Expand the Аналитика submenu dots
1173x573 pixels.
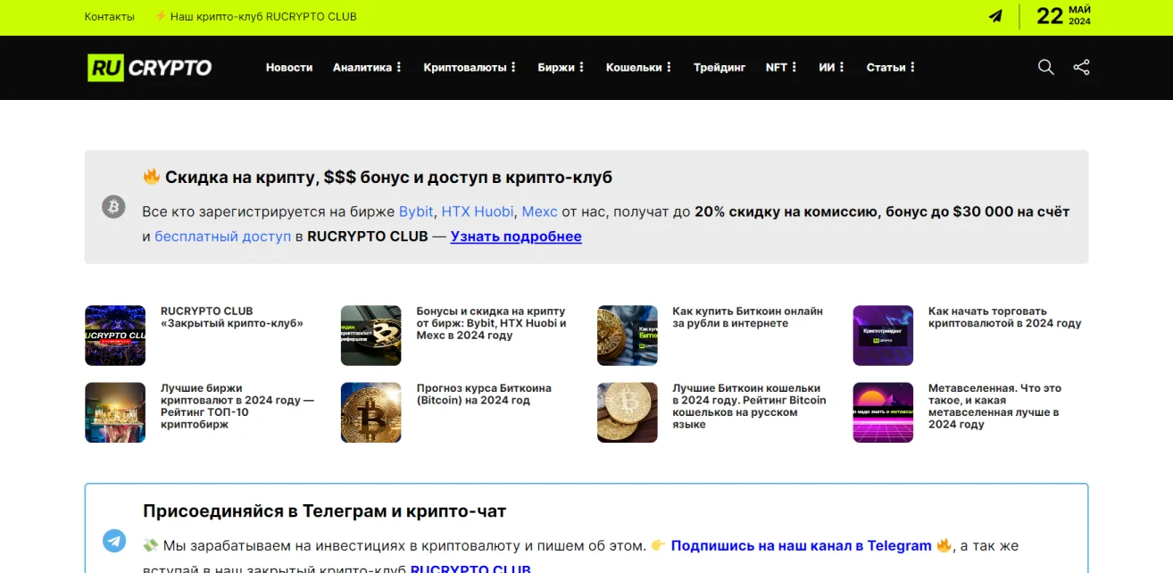(399, 68)
